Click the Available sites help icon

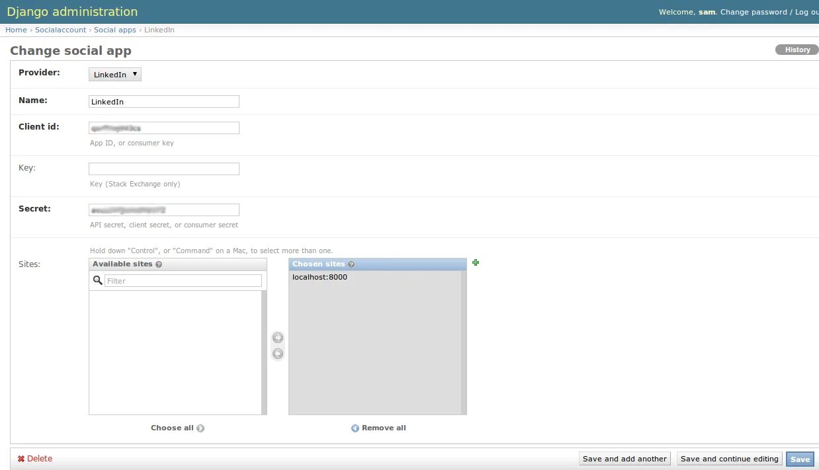point(159,264)
